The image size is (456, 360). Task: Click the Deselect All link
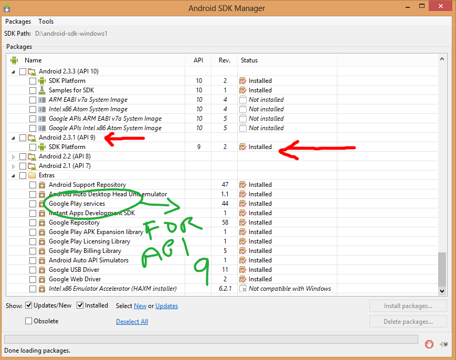(x=132, y=322)
